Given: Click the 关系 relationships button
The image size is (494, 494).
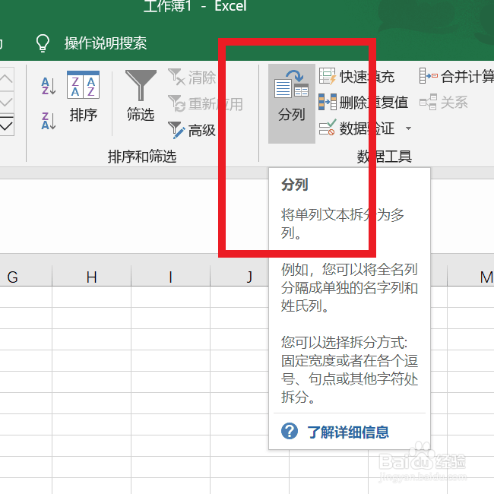Looking at the screenshot, I should click(444, 103).
